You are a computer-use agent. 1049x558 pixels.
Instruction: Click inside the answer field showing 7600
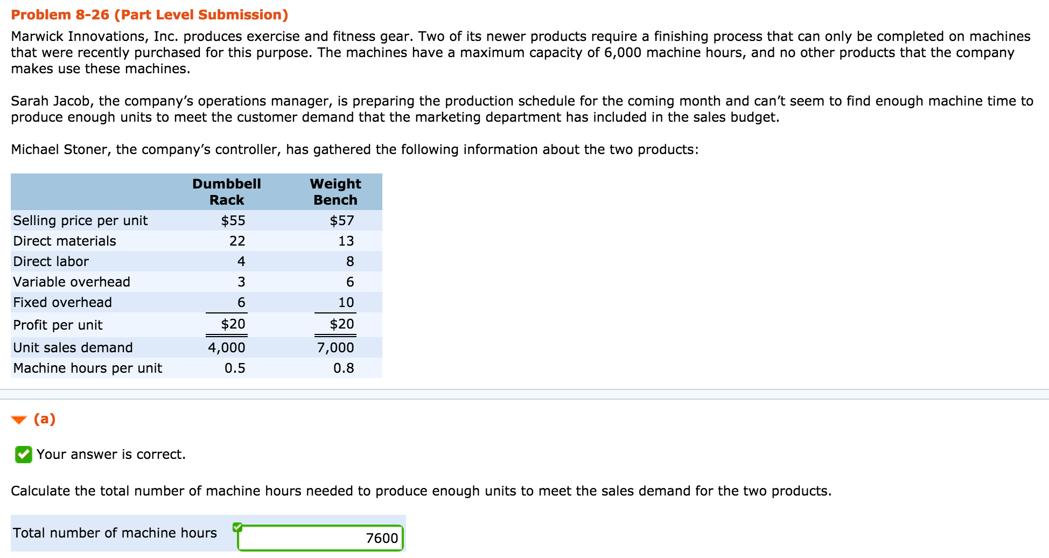(x=320, y=538)
